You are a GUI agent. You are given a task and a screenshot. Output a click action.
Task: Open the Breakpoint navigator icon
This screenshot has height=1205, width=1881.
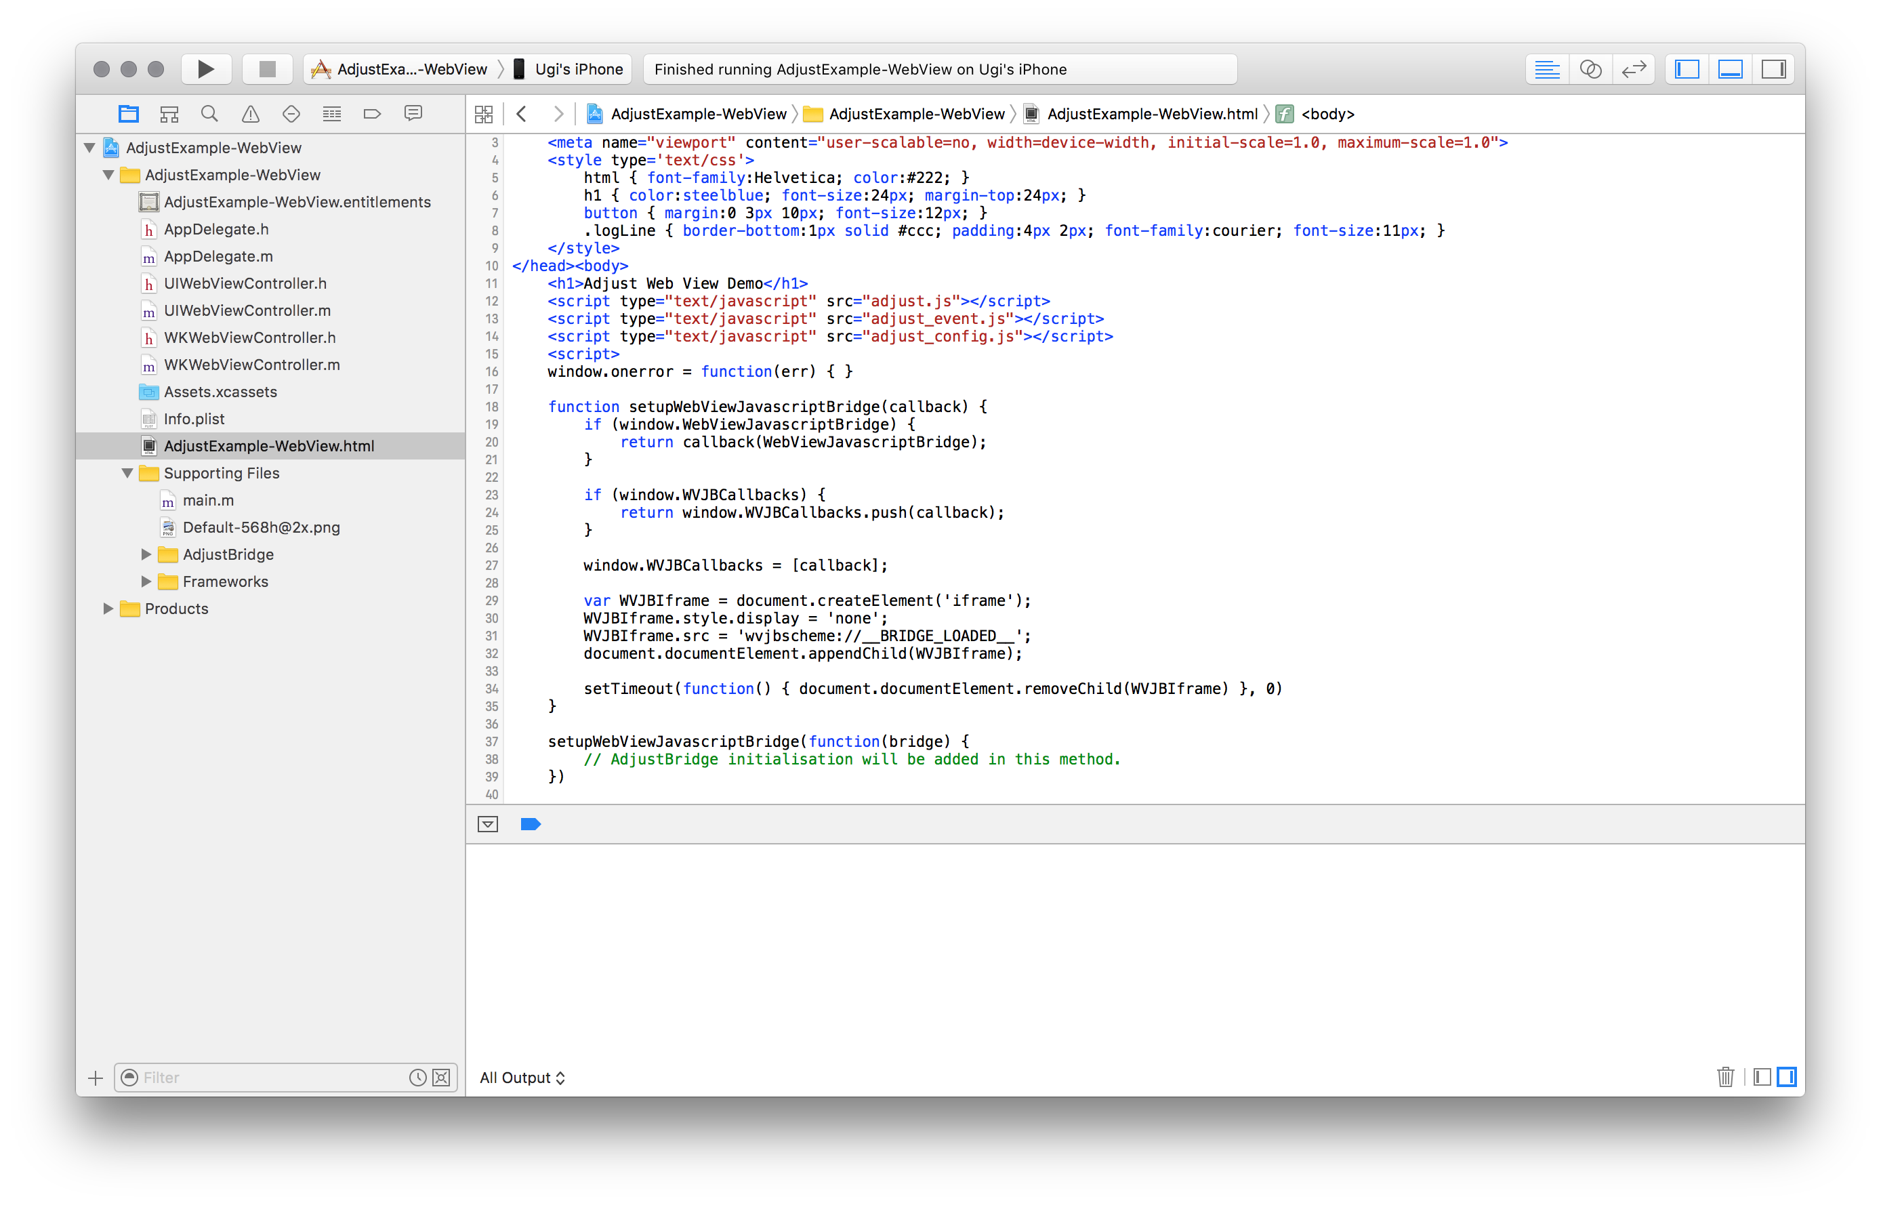(x=372, y=115)
